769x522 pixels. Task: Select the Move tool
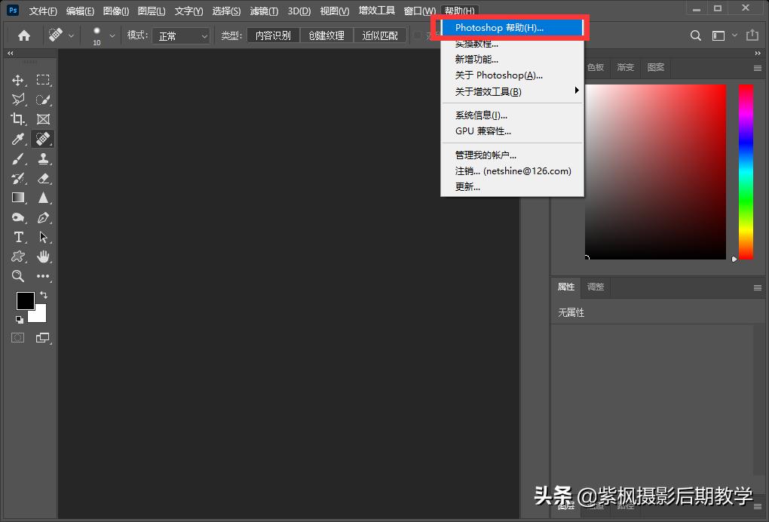pyautogui.click(x=18, y=80)
